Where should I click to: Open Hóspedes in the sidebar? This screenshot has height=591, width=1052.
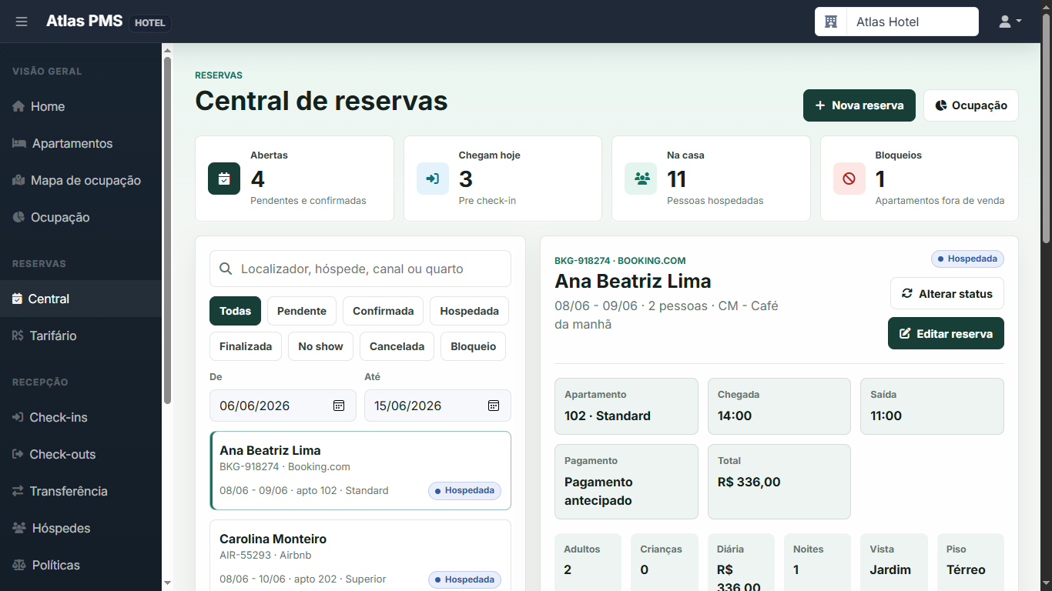[81, 528]
